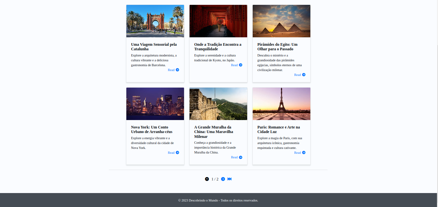Open the Read link for the Kyoto article

[x=234, y=65]
